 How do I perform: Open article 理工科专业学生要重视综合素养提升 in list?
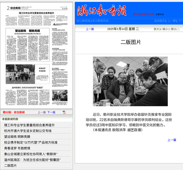29,125
